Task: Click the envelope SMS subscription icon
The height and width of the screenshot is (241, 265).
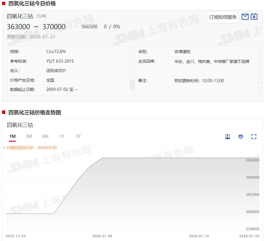Action: 245,17
